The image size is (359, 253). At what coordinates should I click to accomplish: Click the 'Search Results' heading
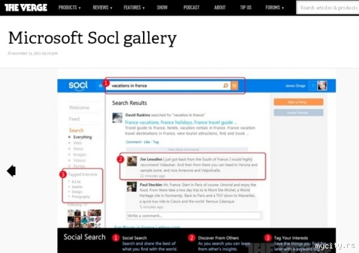(x=130, y=103)
